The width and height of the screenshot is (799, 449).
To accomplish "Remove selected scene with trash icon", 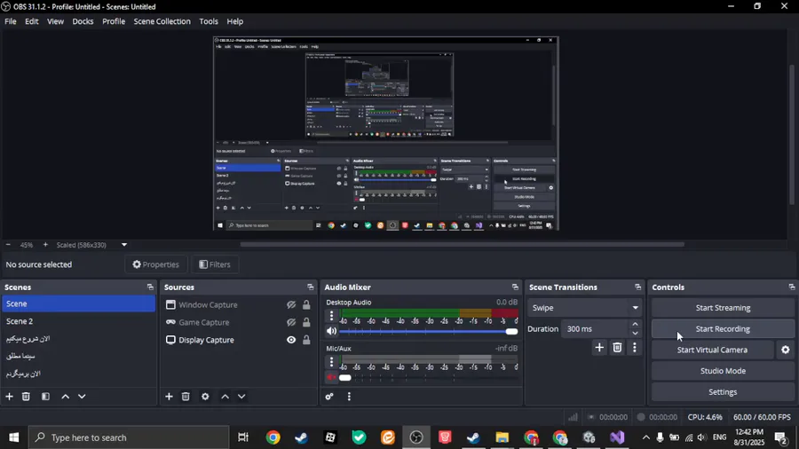I will (x=26, y=396).
